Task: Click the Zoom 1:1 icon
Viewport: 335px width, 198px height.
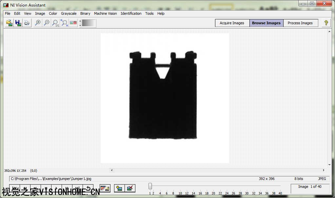Action: pos(55,23)
